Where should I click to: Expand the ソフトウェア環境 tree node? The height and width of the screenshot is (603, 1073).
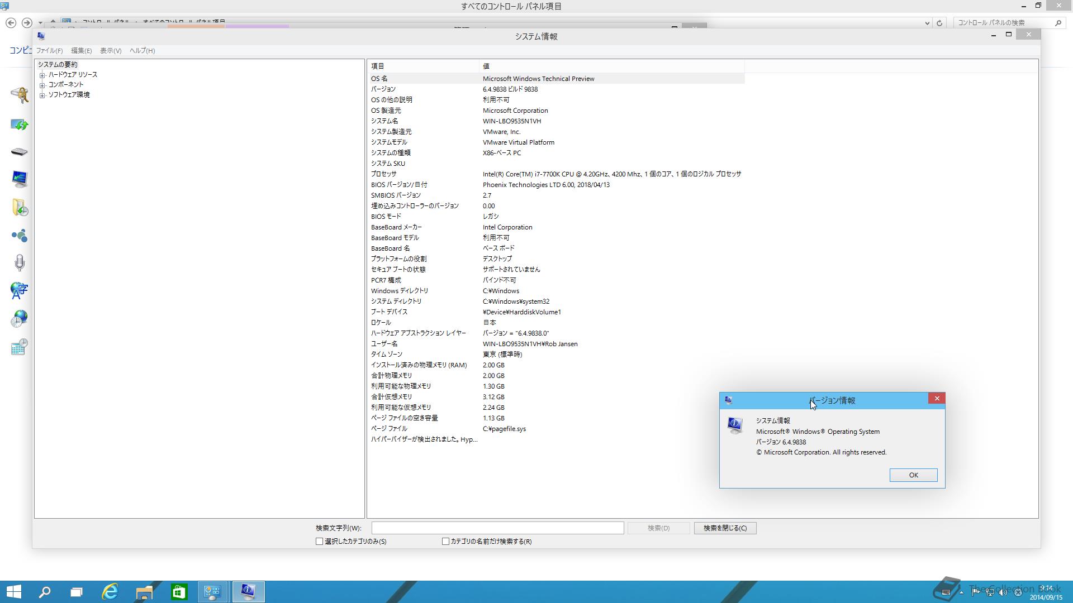(x=42, y=95)
